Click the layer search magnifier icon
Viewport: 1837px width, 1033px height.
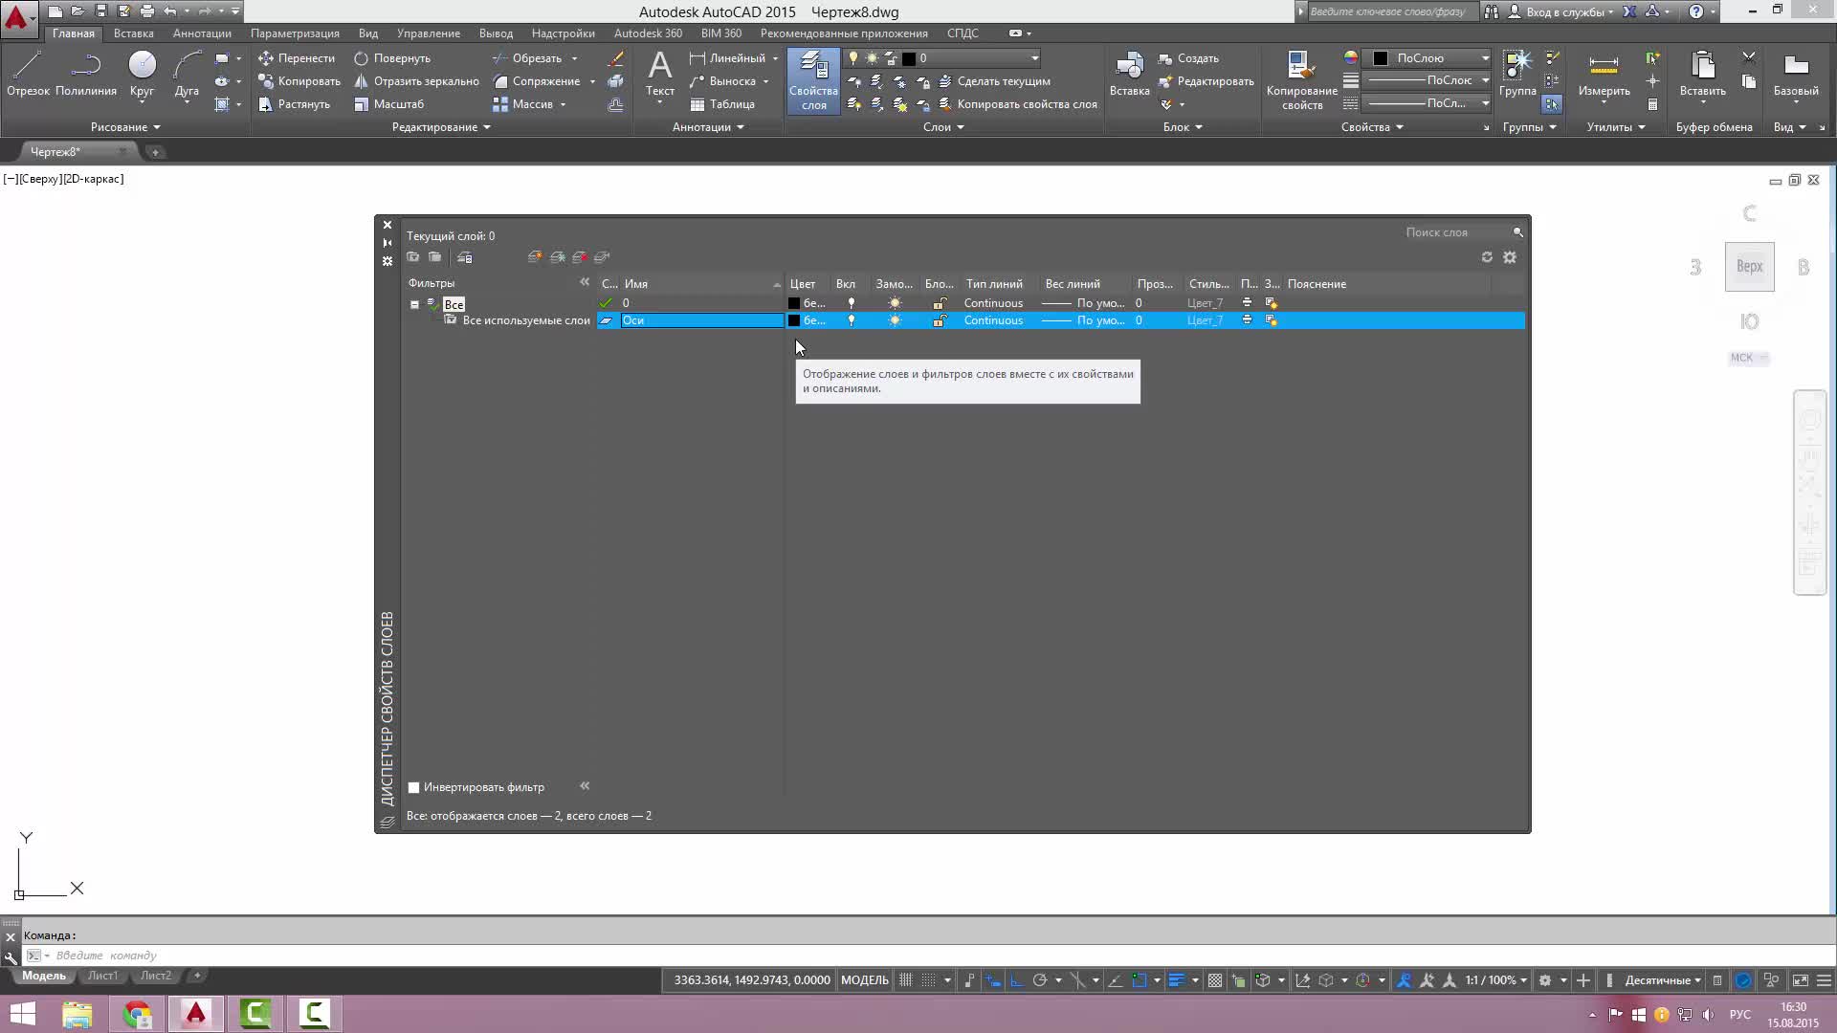click(x=1517, y=232)
